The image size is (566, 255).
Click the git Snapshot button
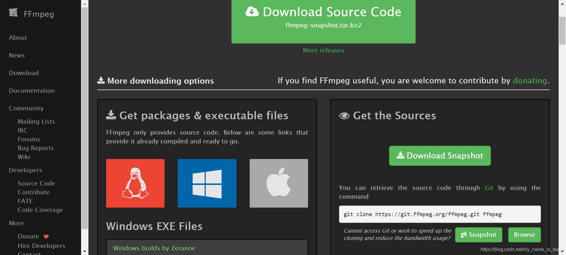tap(479, 235)
